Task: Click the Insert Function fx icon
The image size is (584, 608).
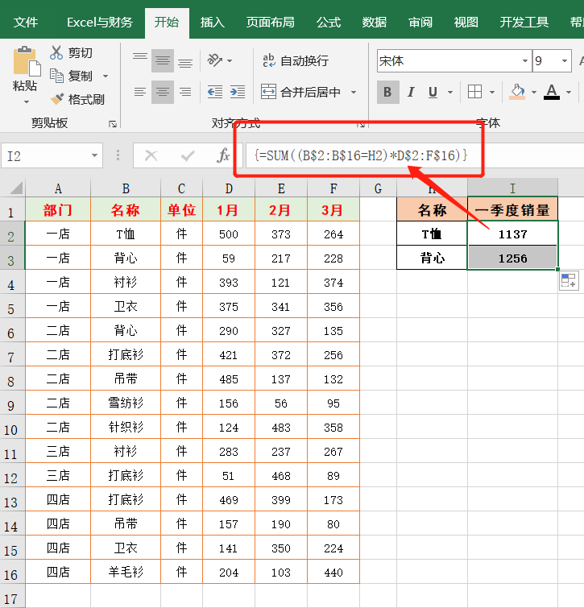Action: [223, 155]
